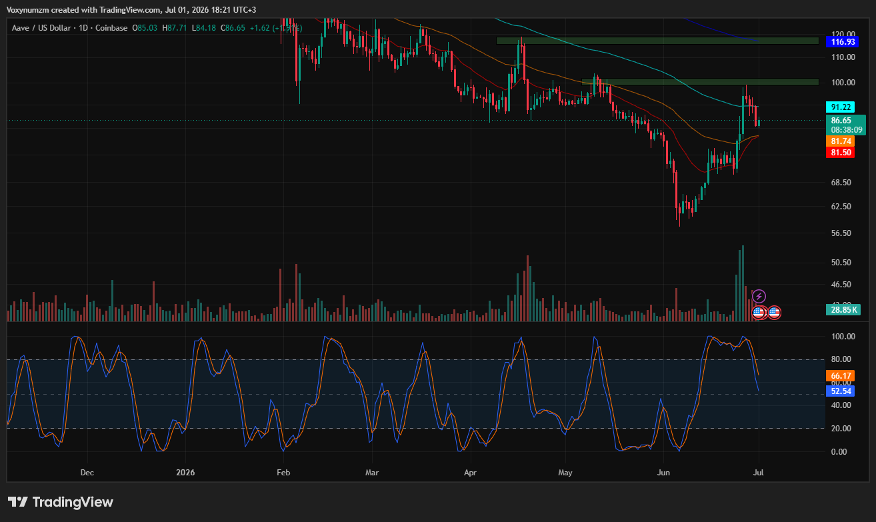The image size is (876, 522).
Task: Click the close value C86.65 in legend
Action: coord(232,28)
